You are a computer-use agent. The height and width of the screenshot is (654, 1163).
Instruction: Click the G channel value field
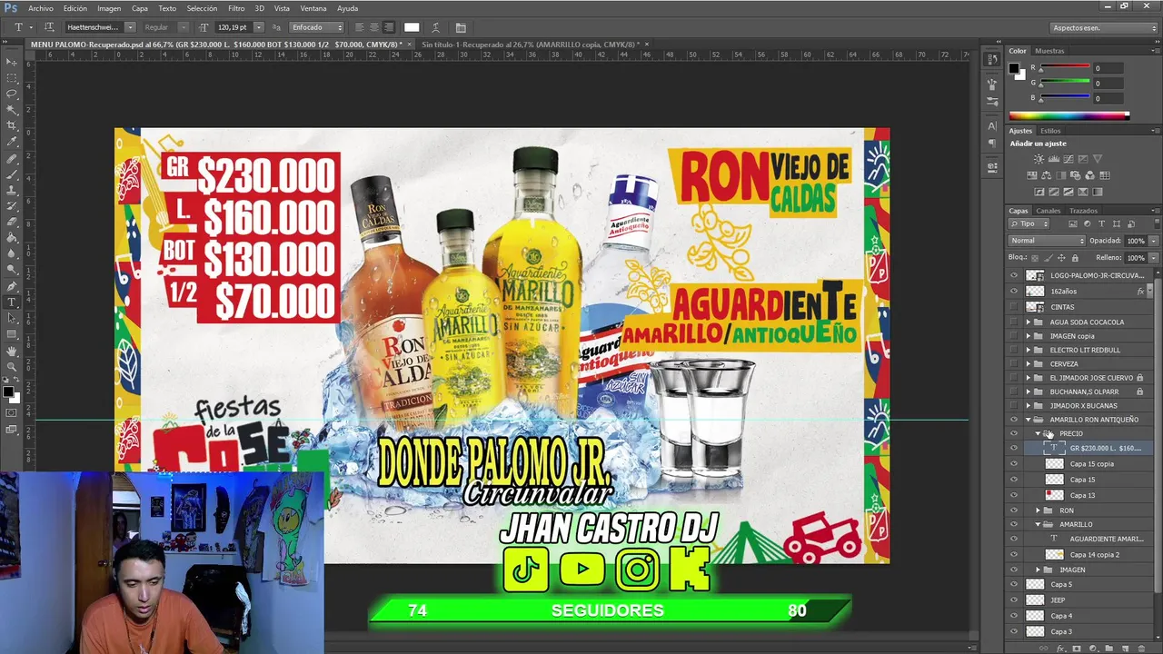[1108, 84]
